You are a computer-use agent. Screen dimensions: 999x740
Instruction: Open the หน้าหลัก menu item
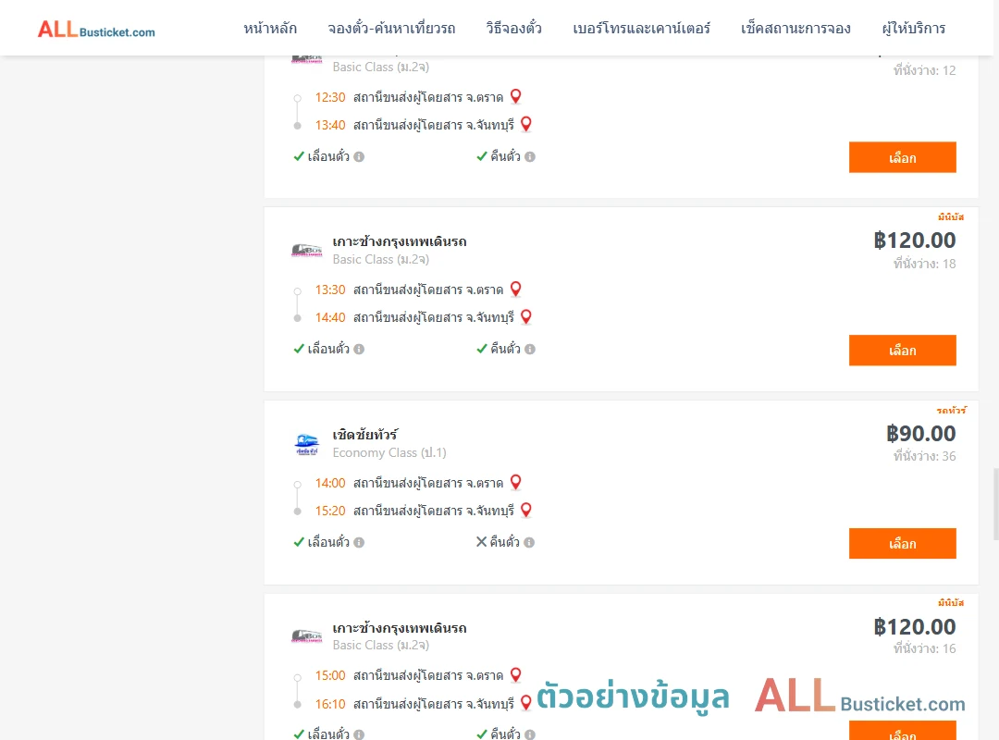[270, 28]
